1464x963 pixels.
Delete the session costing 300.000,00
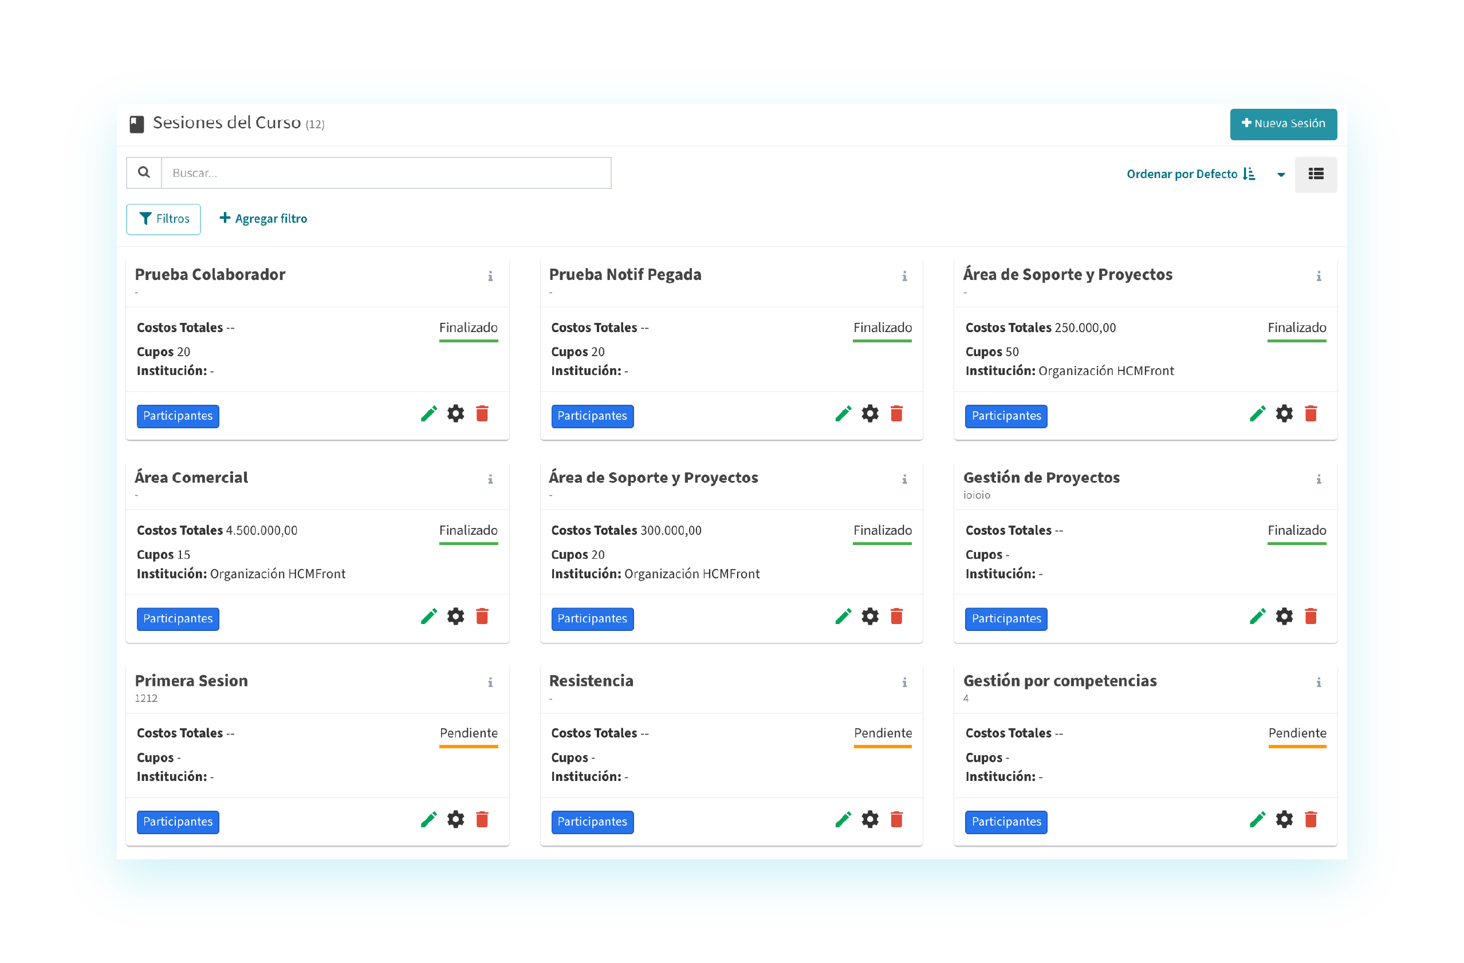click(x=897, y=617)
